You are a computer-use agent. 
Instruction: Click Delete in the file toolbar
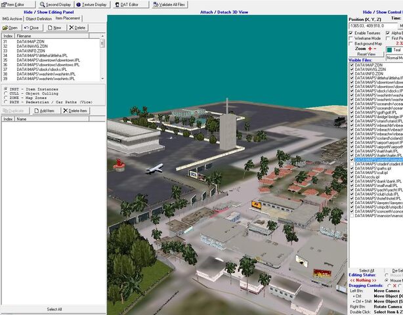pos(77,28)
